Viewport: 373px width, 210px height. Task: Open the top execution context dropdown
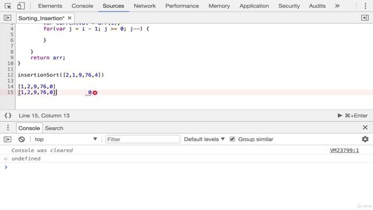pos(66,139)
